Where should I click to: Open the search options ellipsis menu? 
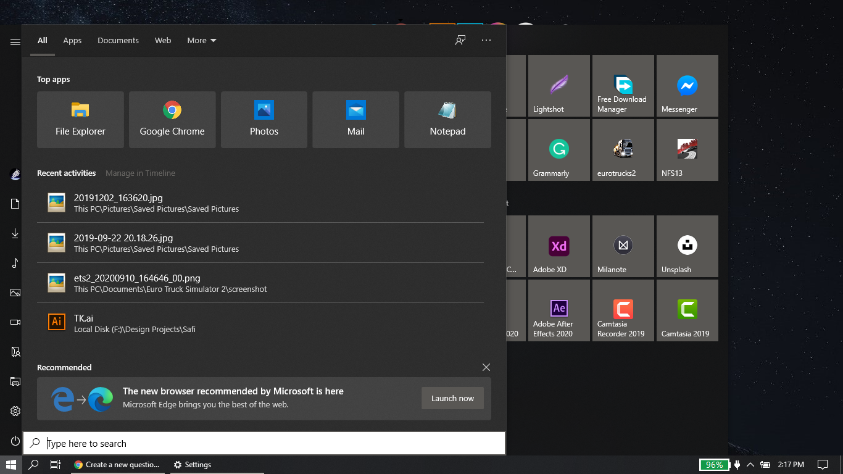486,40
